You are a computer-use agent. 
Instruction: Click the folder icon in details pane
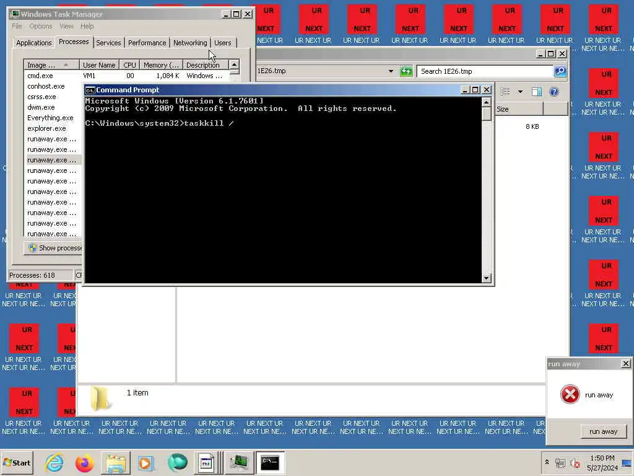(x=101, y=399)
